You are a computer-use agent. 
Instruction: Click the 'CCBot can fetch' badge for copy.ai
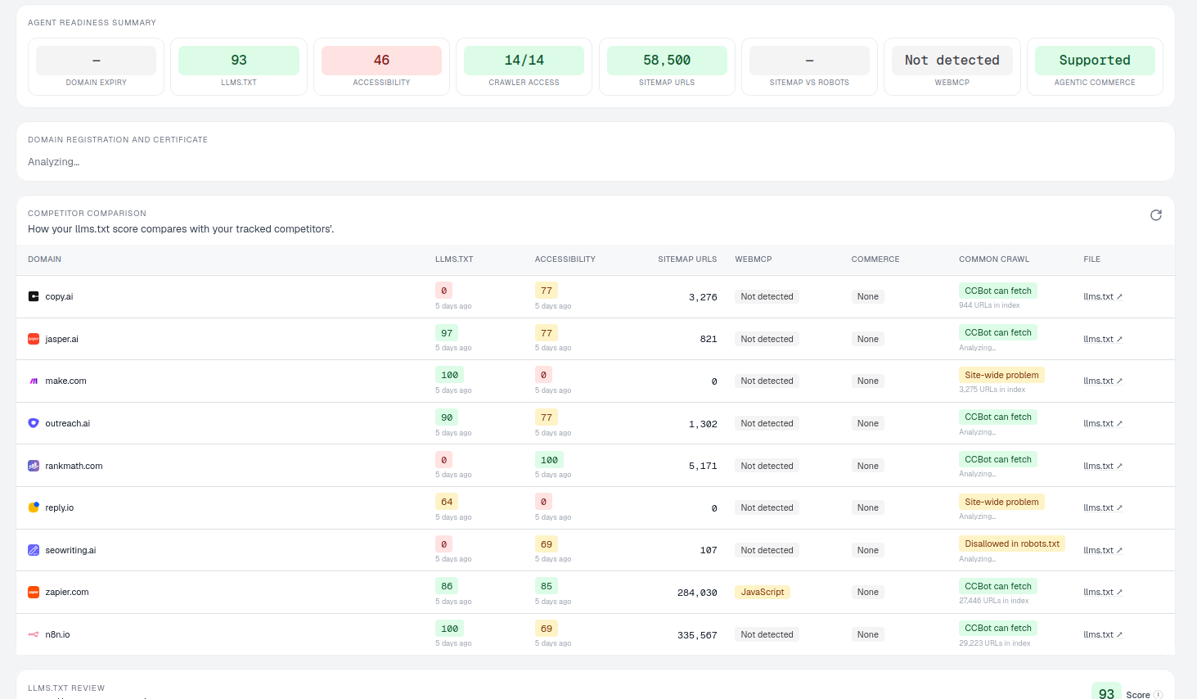tap(998, 291)
